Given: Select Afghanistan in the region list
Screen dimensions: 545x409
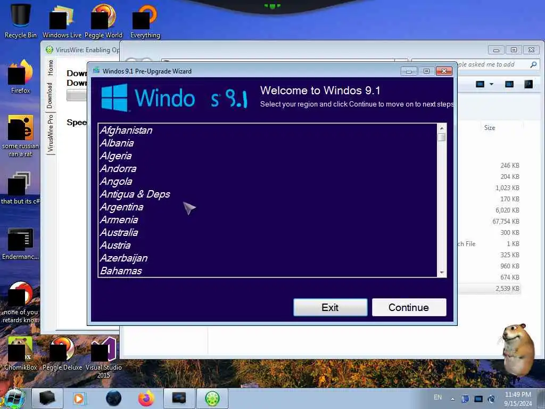Looking at the screenshot, I should [267, 130].
